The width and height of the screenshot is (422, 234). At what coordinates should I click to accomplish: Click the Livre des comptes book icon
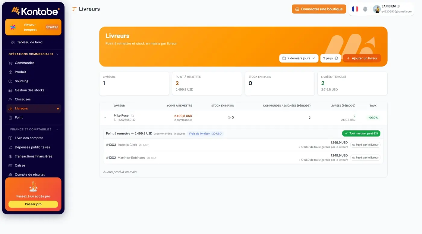click(11, 138)
